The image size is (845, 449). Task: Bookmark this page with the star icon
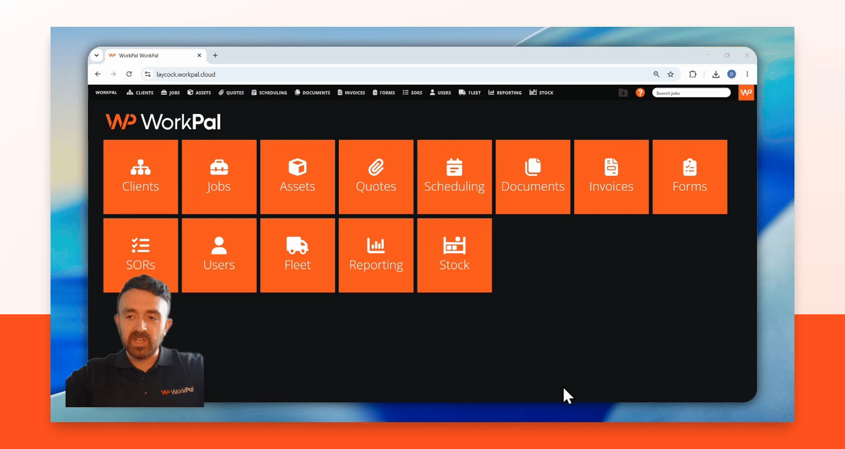coord(671,74)
